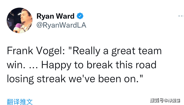The image size is (184, 105).
Task: Click the word "Really" in the tweet
Action: (87, 51)
